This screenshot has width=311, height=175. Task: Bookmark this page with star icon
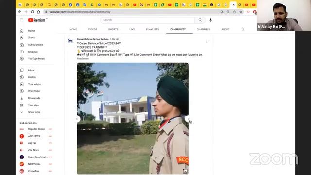(241, 12)
